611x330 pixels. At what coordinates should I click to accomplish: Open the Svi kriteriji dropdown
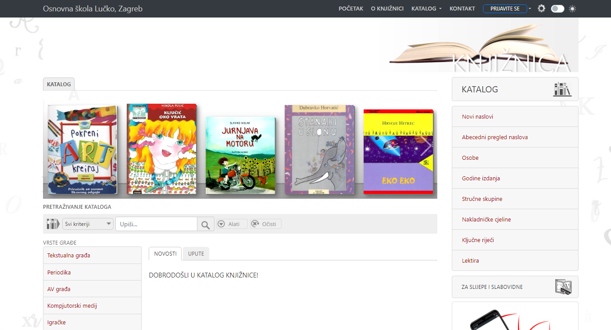tap(88, 224)
